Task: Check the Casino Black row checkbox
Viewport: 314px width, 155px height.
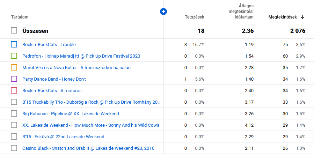Action: [x=14, y=148]
